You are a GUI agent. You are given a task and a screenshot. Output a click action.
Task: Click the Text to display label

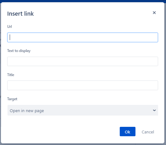(19, 51)
